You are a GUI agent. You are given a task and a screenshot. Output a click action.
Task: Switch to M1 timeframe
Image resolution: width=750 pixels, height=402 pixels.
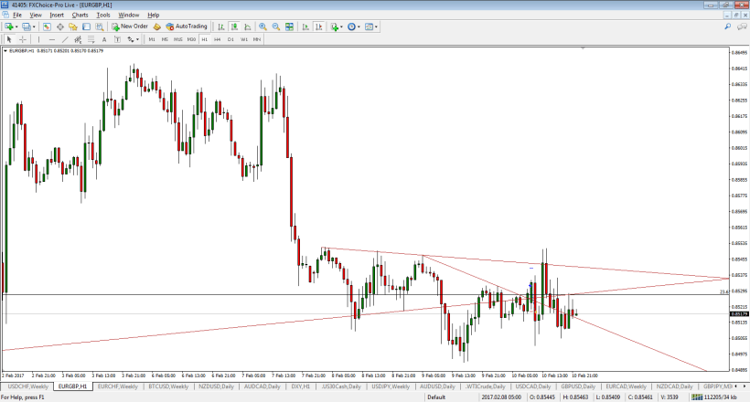152,39
